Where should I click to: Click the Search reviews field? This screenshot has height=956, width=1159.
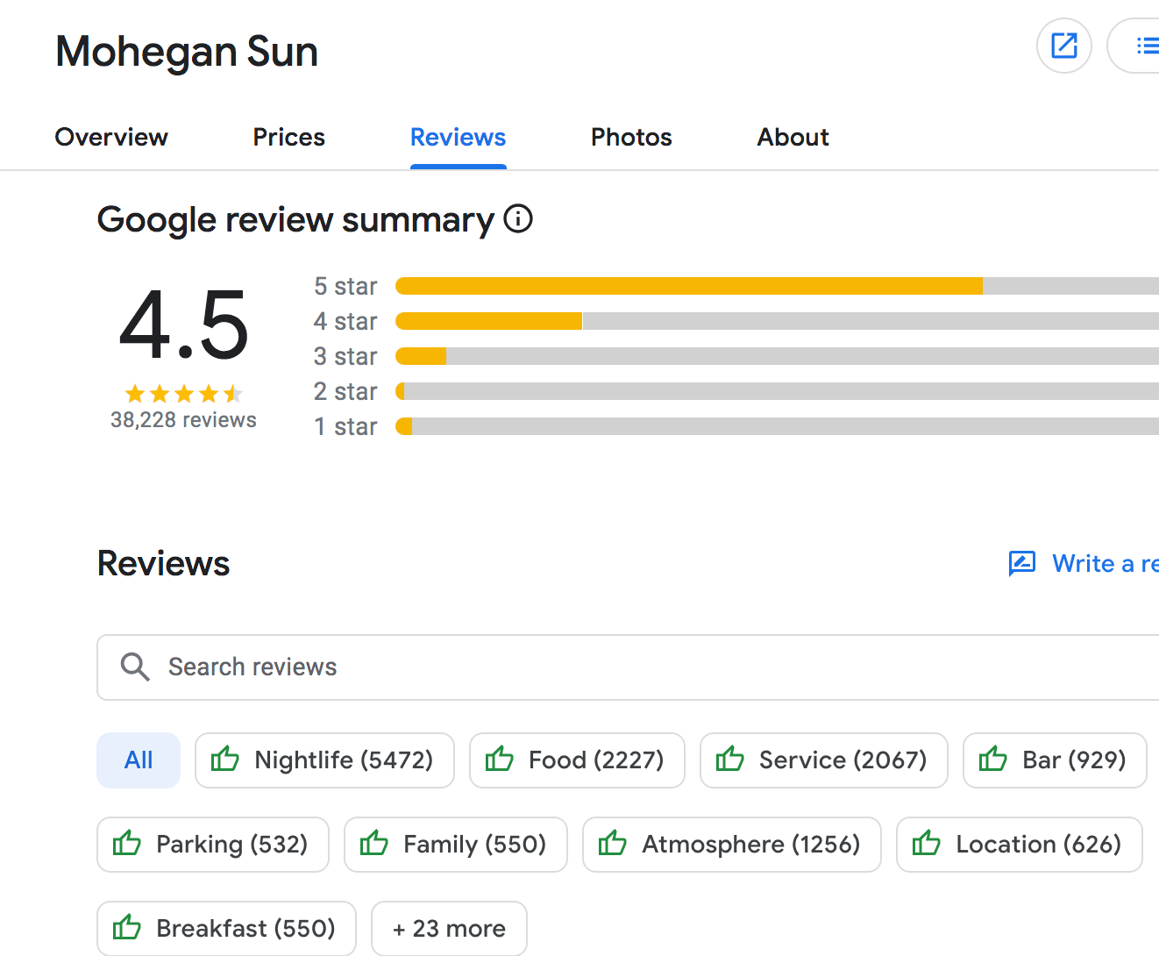628,667
